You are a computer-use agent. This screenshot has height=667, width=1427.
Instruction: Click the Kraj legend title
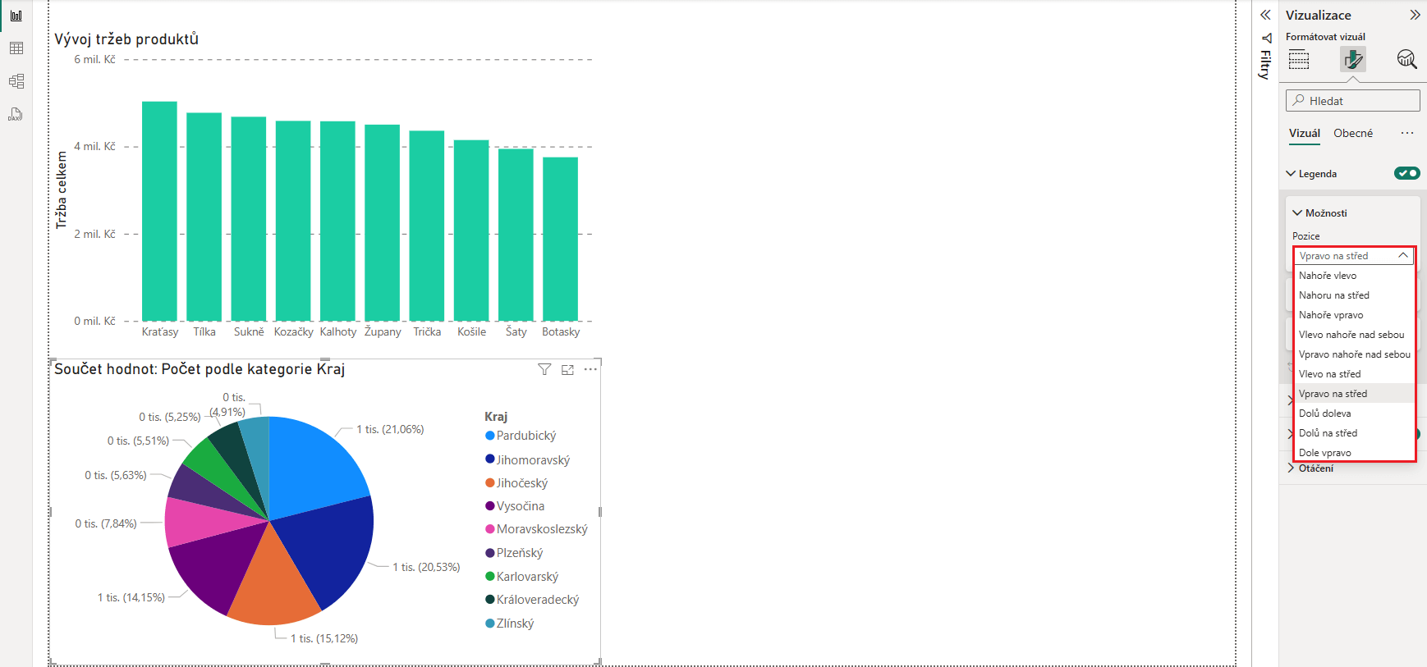(496, 417)
